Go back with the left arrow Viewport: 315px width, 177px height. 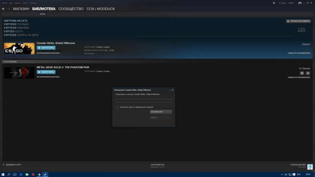[x=3, y=9]
